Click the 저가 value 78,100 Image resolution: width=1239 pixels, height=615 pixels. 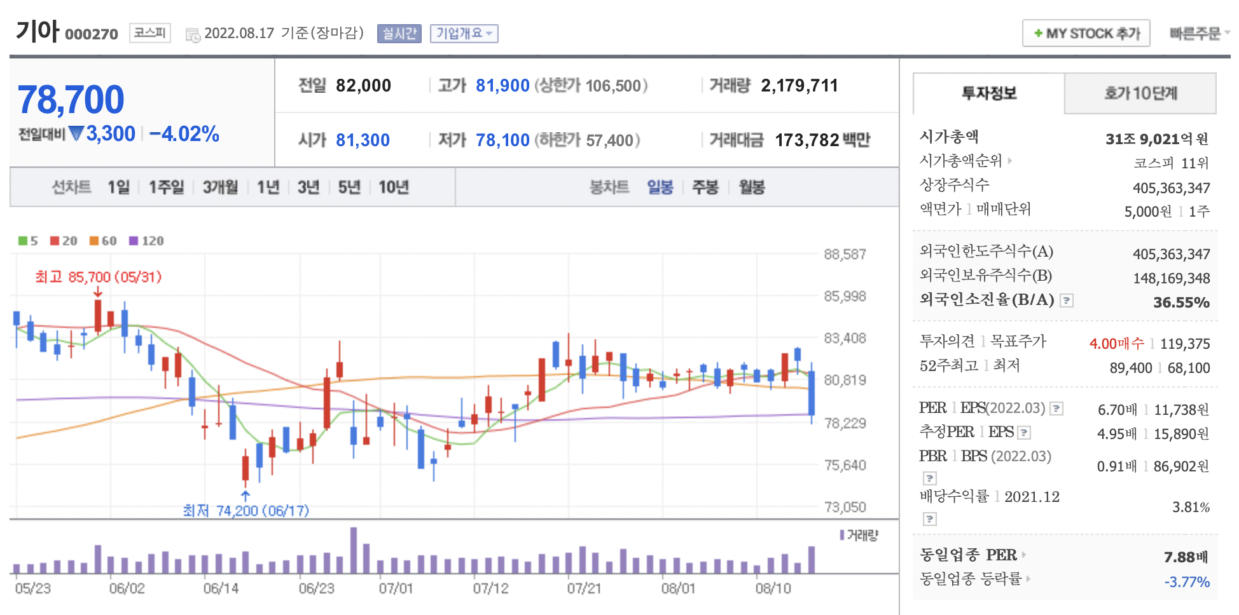(x=502, y=140)
